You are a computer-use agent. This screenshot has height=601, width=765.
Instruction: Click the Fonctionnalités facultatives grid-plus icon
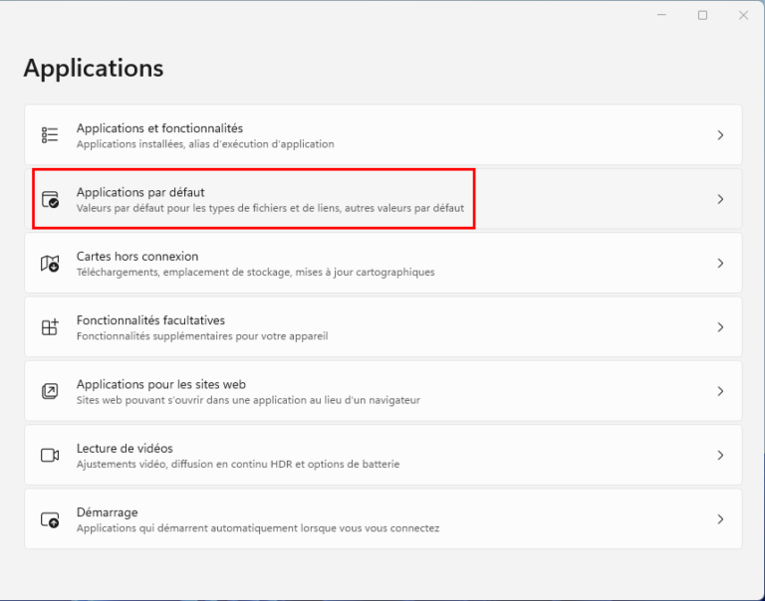tap(50, 327)
